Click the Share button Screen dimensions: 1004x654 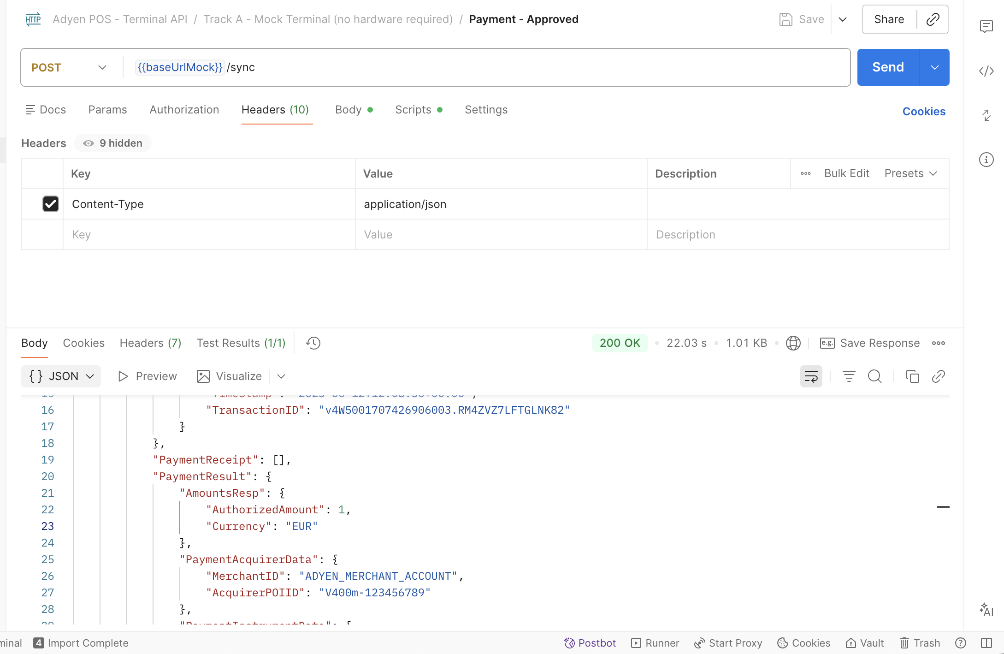pyautogui.click(x=889, y=19)
